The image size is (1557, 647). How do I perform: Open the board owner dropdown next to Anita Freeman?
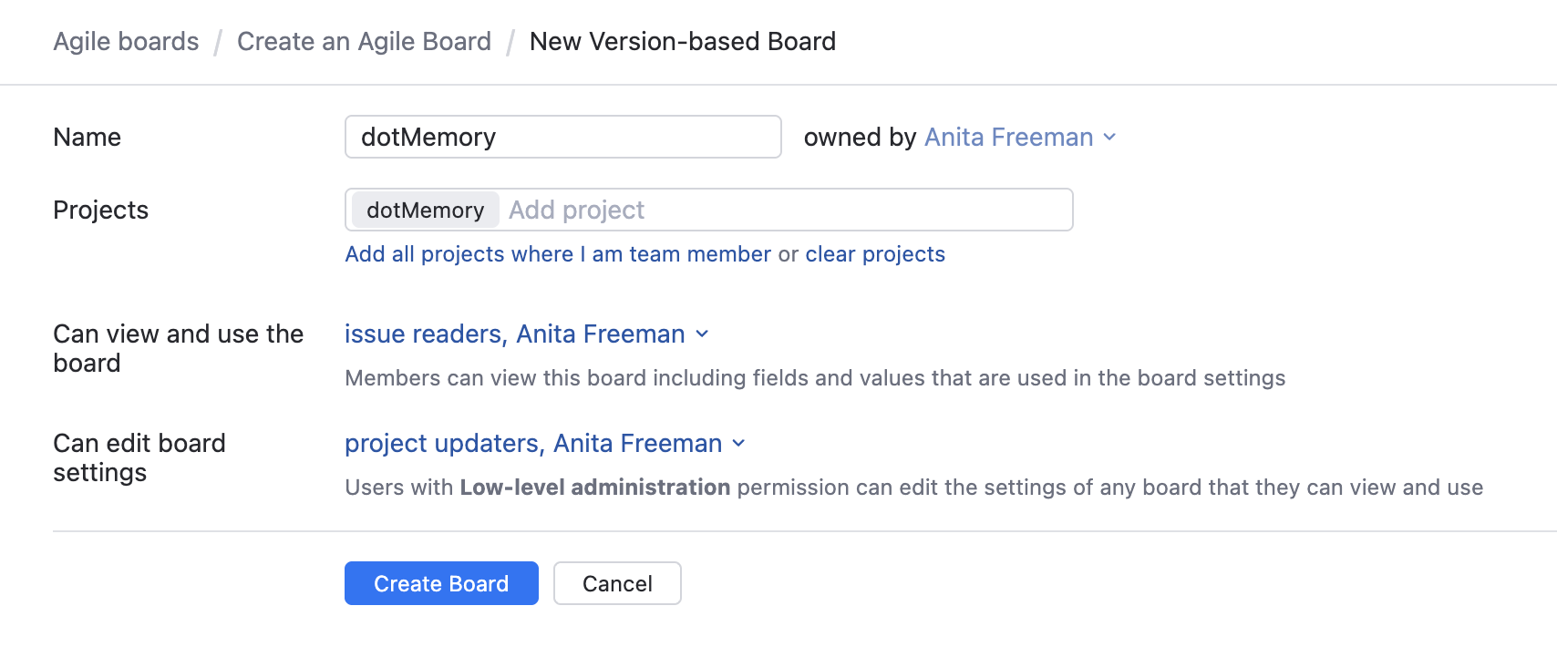1109,138
